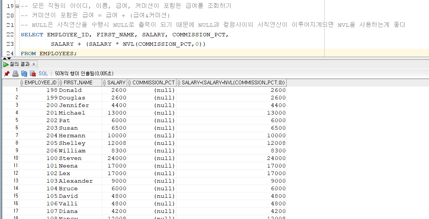Select the cell 'Donald' in row 1
Screen dimensions: 429x219
pos(80,90)
